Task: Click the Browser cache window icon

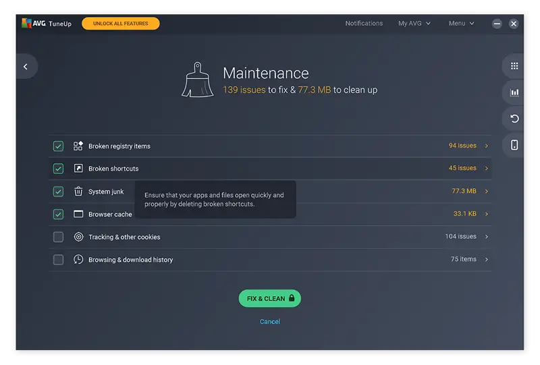Action: coord(78,214)
